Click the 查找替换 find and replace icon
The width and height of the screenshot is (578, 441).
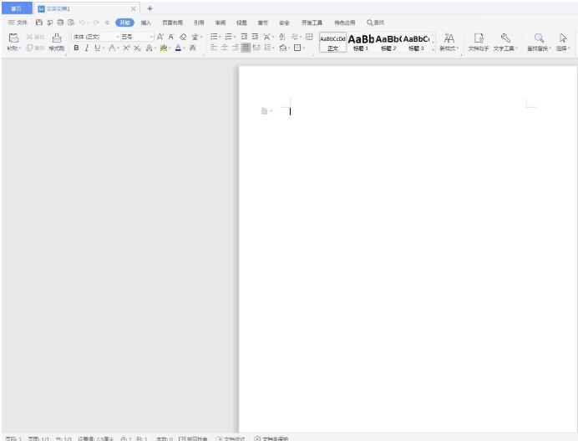click(x=539, y=38)
